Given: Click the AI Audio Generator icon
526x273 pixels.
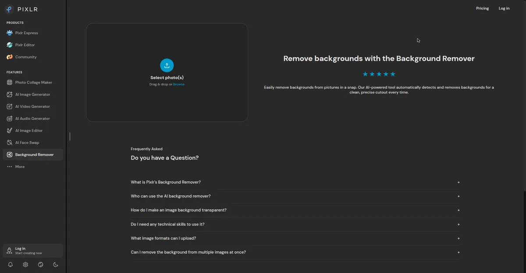Looking at the screenshot, I should 10,119.
